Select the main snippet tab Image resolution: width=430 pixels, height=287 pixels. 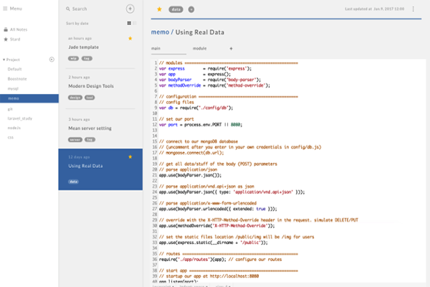tap(156, 48)
